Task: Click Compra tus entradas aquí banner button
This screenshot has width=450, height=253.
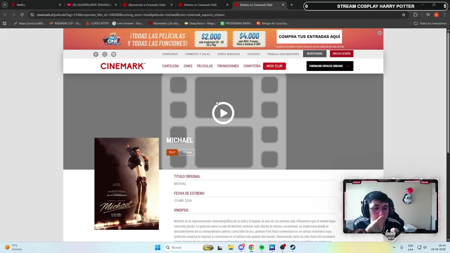Action: tap(309, 37)
